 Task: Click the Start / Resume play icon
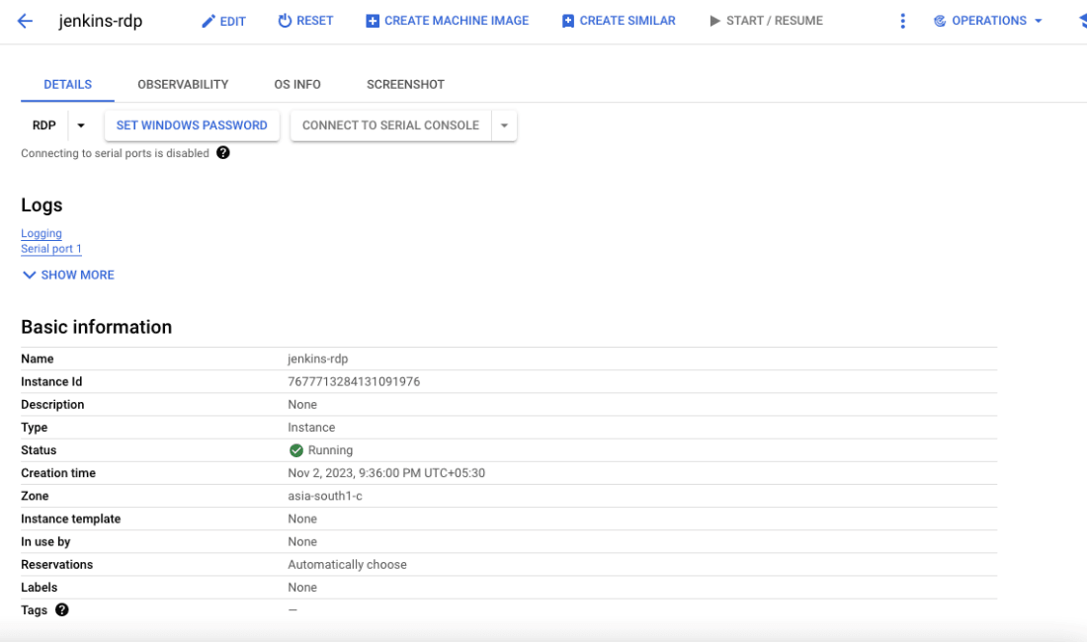[x=714, y=21]
